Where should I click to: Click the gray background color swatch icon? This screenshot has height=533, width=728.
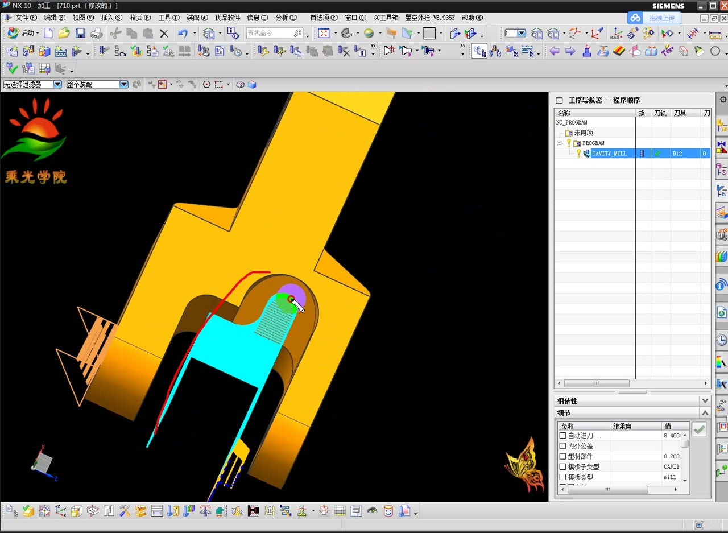click(x=429, y=33)
